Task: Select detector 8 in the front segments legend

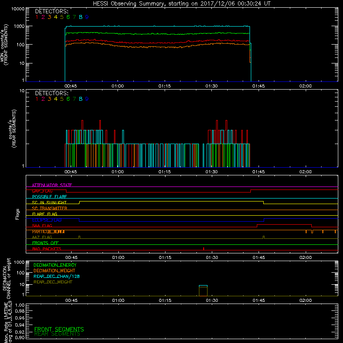Action: (x=81, y=17)
